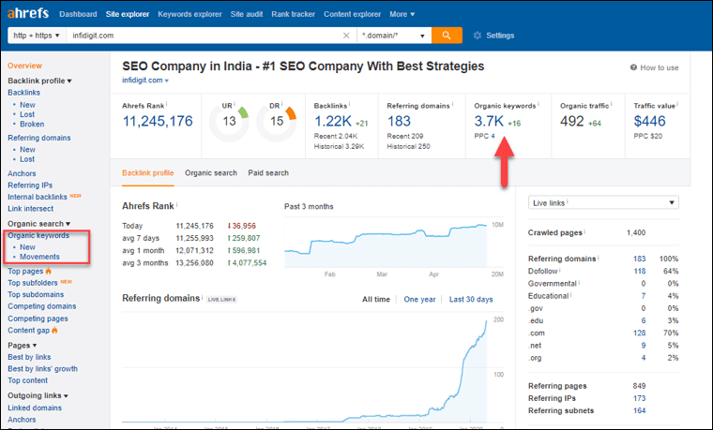Open the Competing domains link
The width and height of the screenshot is (713, 430).
(42, 306)
